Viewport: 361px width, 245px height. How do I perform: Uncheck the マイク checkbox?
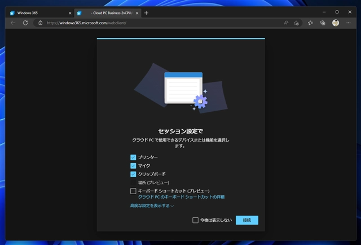click(x=133, y=166)
